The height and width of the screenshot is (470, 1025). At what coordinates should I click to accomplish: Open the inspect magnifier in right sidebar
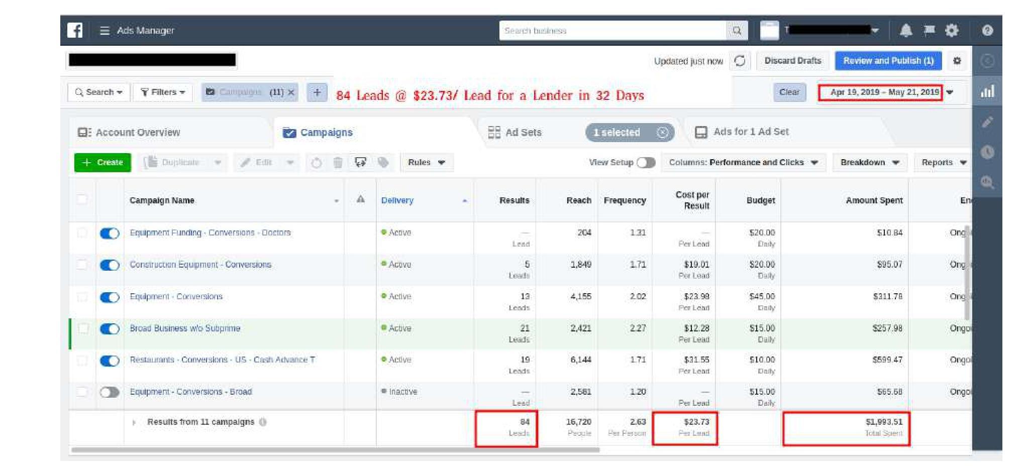point(987,182)
